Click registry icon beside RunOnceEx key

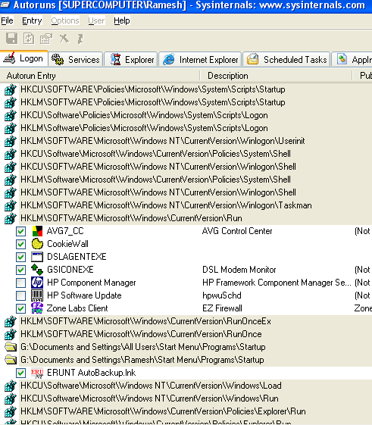pos(11,321)
